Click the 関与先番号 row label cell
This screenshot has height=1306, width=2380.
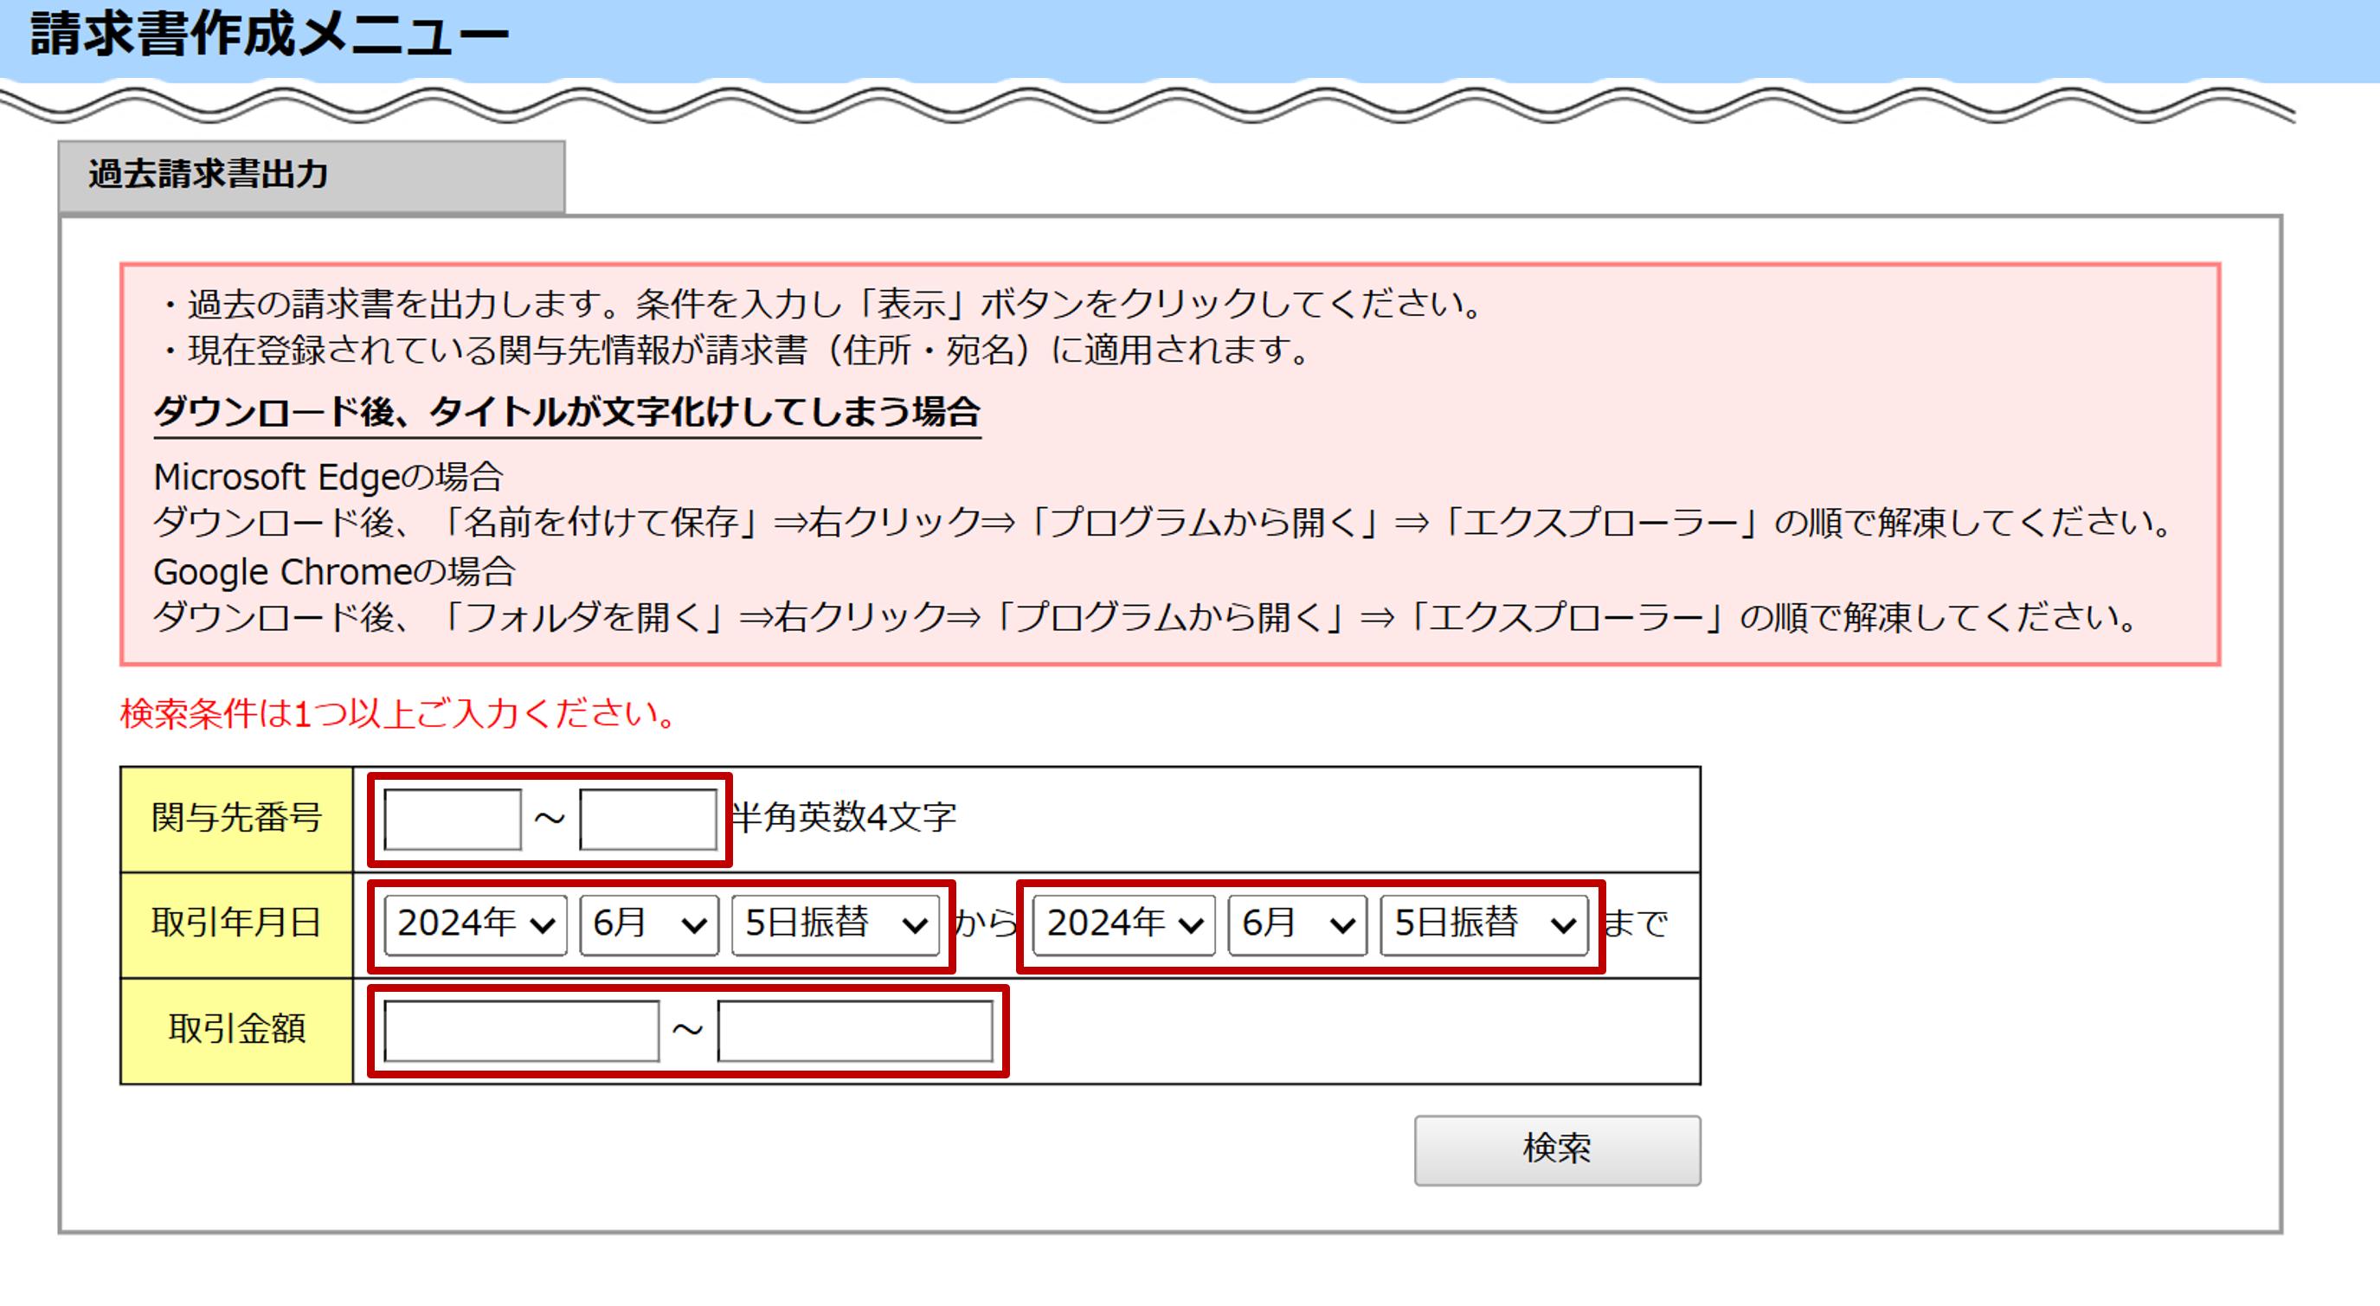[x=236, y=819]
